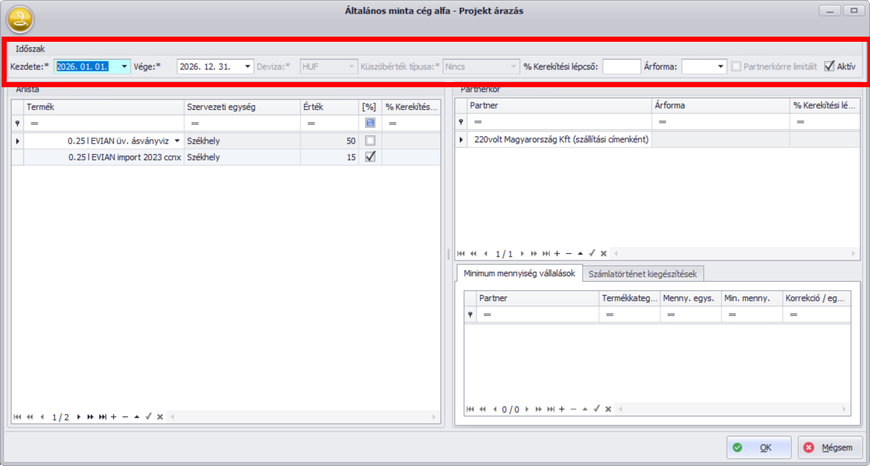Jump to last record in Árlista navigator
This screenshot has height=466, width=870.
click(x=102, y=417)
